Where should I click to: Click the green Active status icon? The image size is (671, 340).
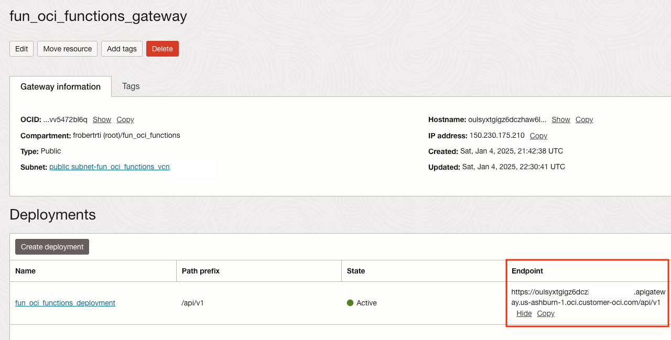(x=350, y=303)
